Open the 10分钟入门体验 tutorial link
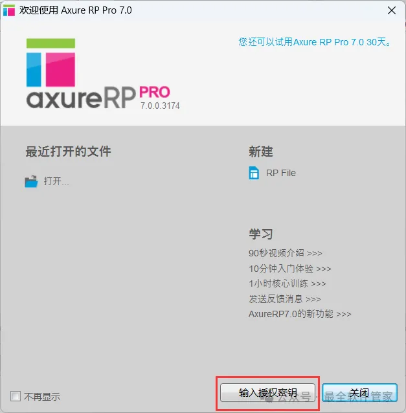Screen dimensions: 406x413 (x=290, y=269)
